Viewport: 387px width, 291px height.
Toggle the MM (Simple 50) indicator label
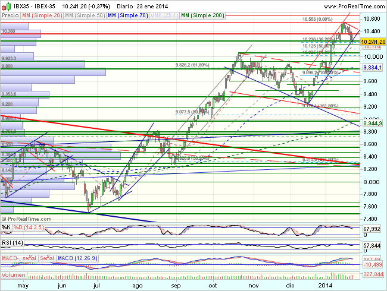point(85,15)
